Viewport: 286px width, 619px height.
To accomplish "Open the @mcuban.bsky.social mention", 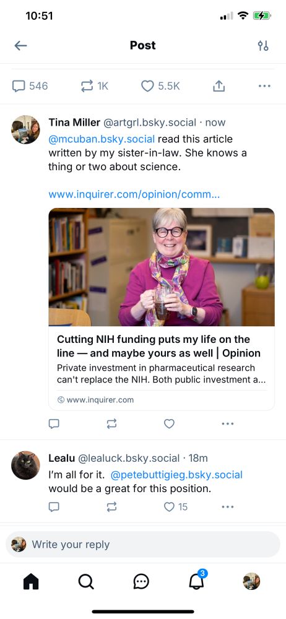I will point(102,139).
